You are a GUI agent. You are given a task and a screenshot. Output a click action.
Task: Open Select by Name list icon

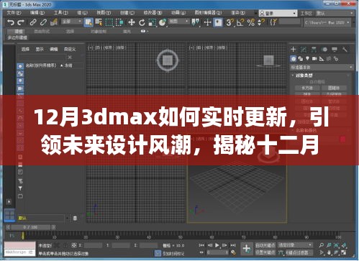[99, 22]
